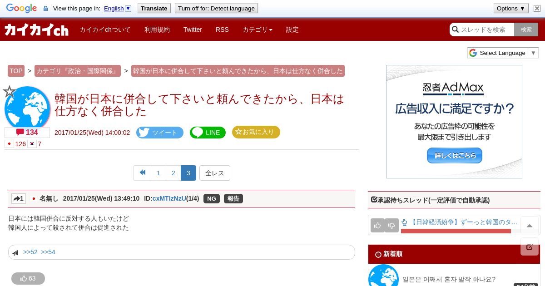
Task: Click the Korea flag count 7
Action: tap(35, 144)
